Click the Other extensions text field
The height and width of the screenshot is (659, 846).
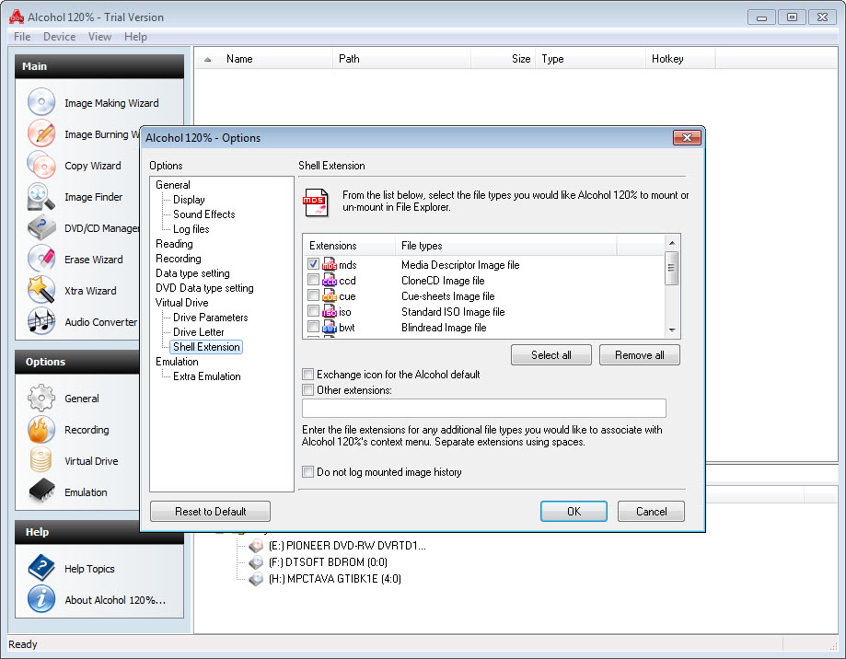tap(484, 409)
